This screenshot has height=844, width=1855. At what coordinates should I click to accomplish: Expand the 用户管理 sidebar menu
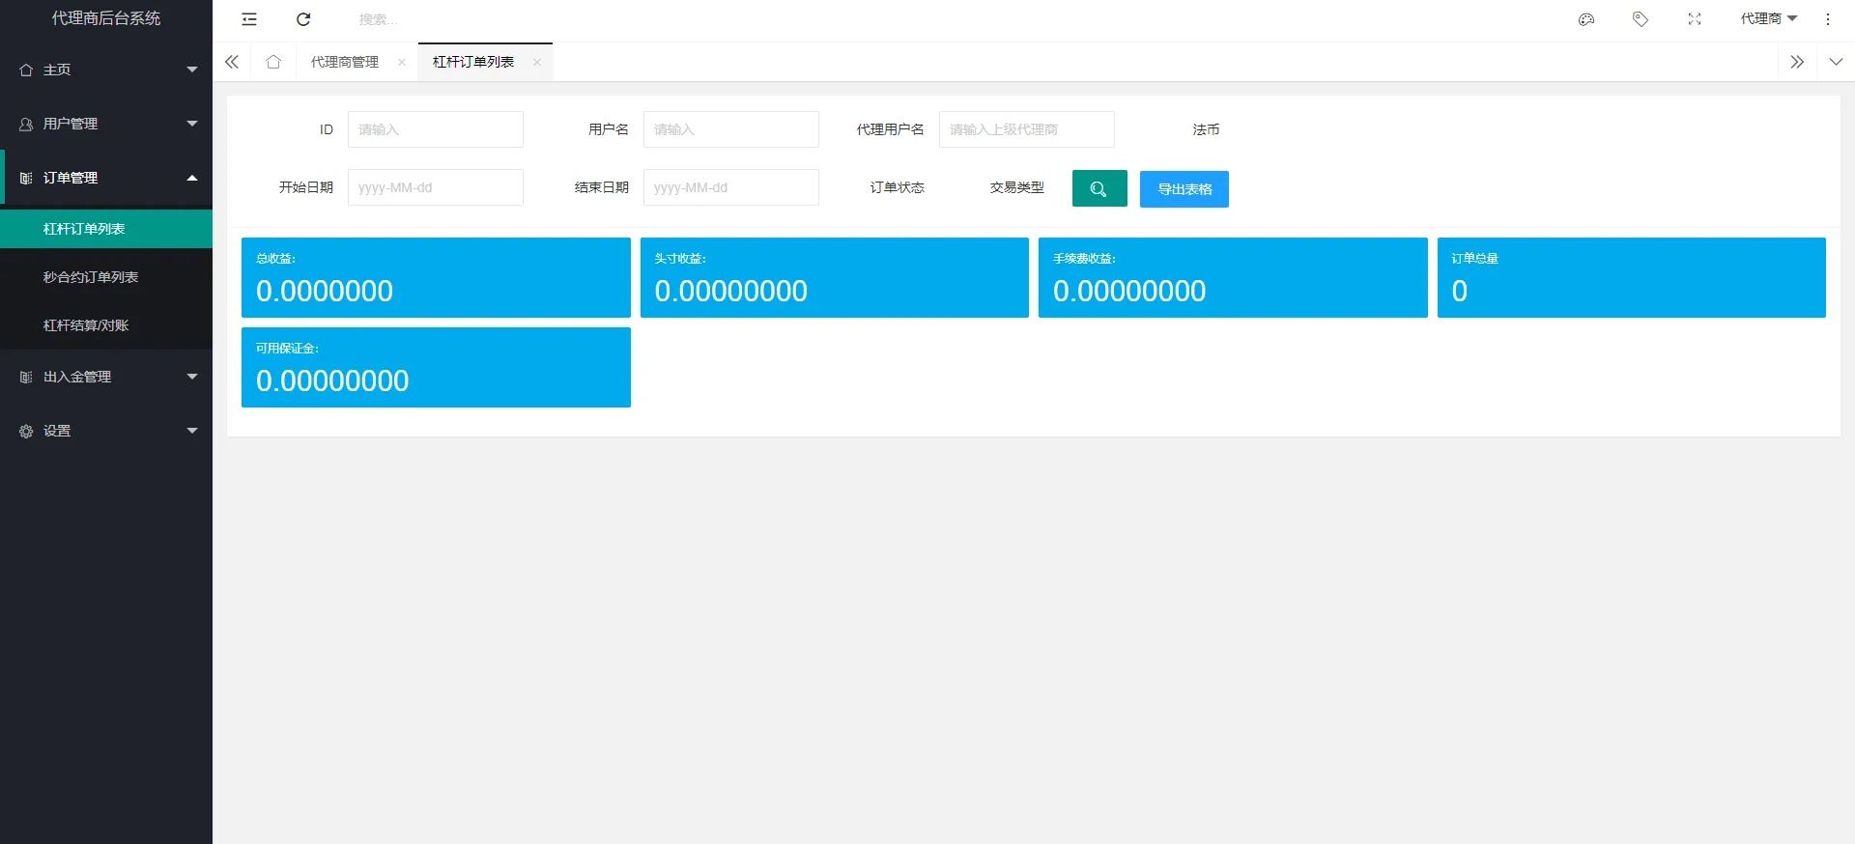click(106, 124)
